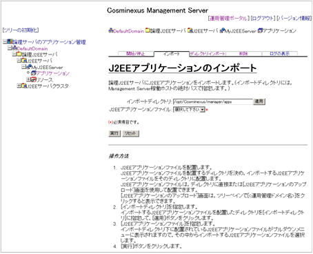Open DefaultDomain in the breadcrumb

pyautogui.click(x=129, y=31)
